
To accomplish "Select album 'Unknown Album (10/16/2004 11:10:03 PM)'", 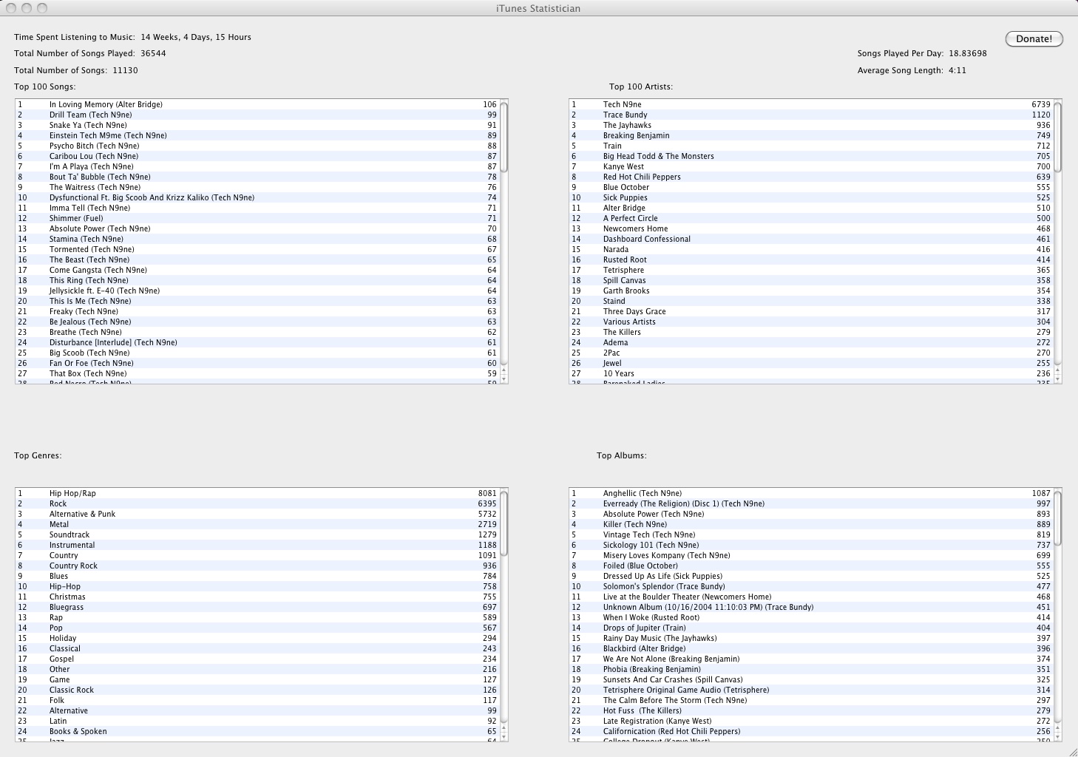I will tap(811, 607).
